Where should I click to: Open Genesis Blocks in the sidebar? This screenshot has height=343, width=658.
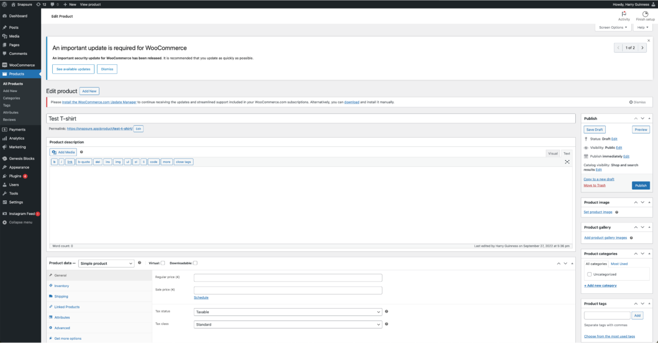[x=21, y=159]
